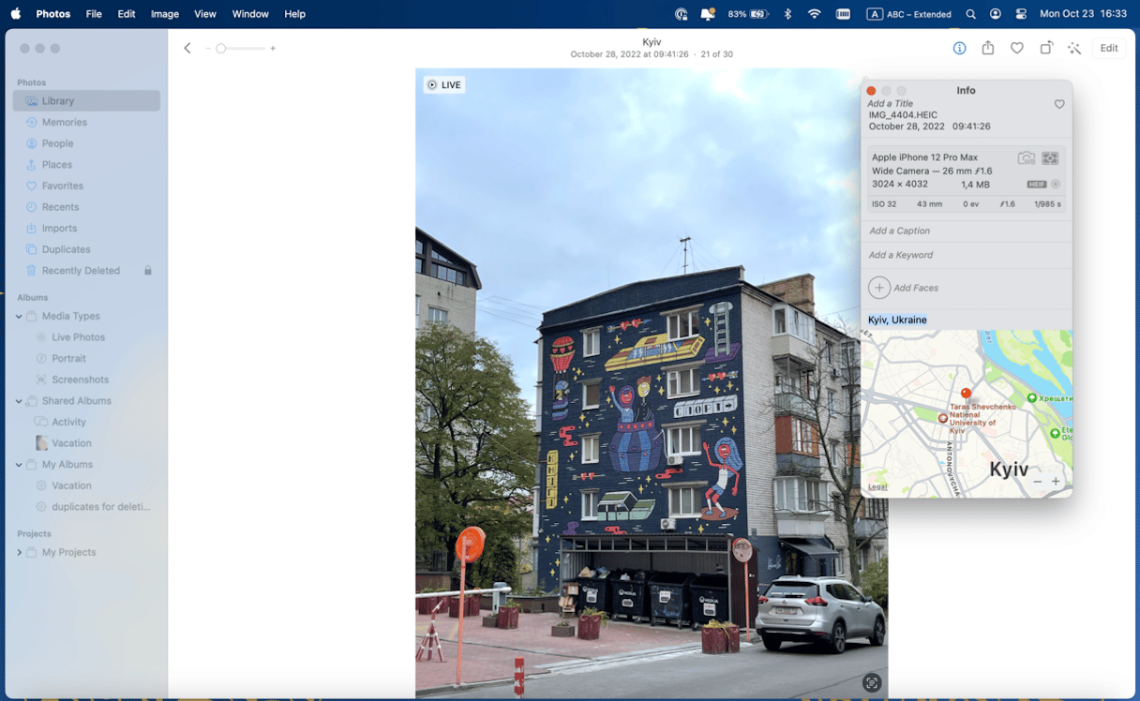Toggle favorite heart in Info panel
The width and height of the screenshot is (1140, 701).
1059,104
